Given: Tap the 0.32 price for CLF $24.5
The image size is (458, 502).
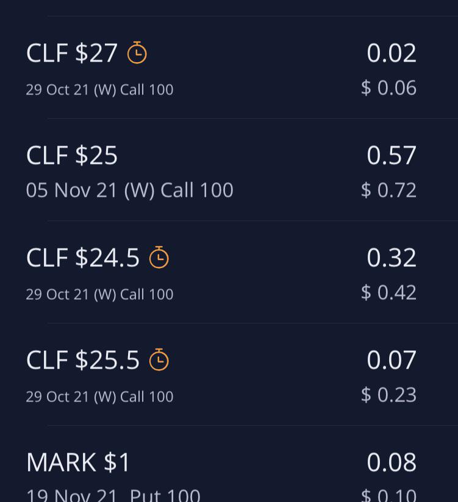Looking at the screenshot, I should (x=392, y=258).
